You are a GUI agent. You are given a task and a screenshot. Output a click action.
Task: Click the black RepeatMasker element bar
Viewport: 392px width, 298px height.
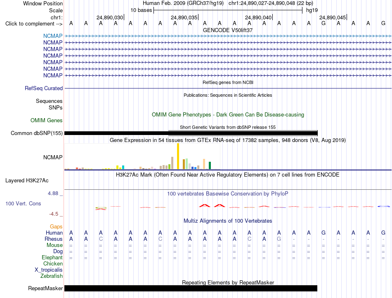191,288
